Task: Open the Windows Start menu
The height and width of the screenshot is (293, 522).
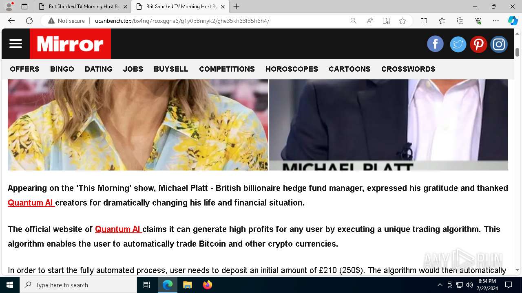Action: click(10, 285)
